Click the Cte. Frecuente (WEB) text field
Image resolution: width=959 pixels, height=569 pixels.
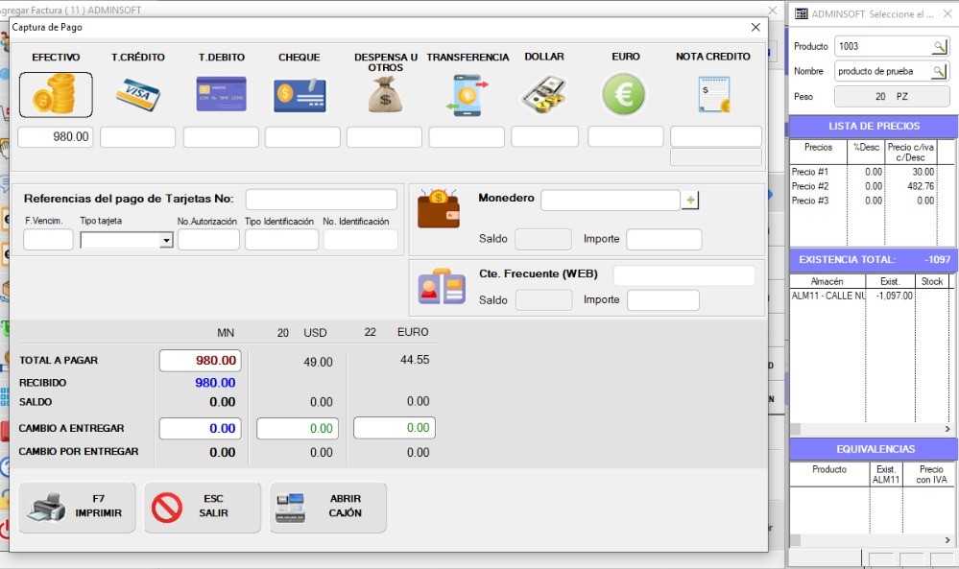tap(683, 275)
